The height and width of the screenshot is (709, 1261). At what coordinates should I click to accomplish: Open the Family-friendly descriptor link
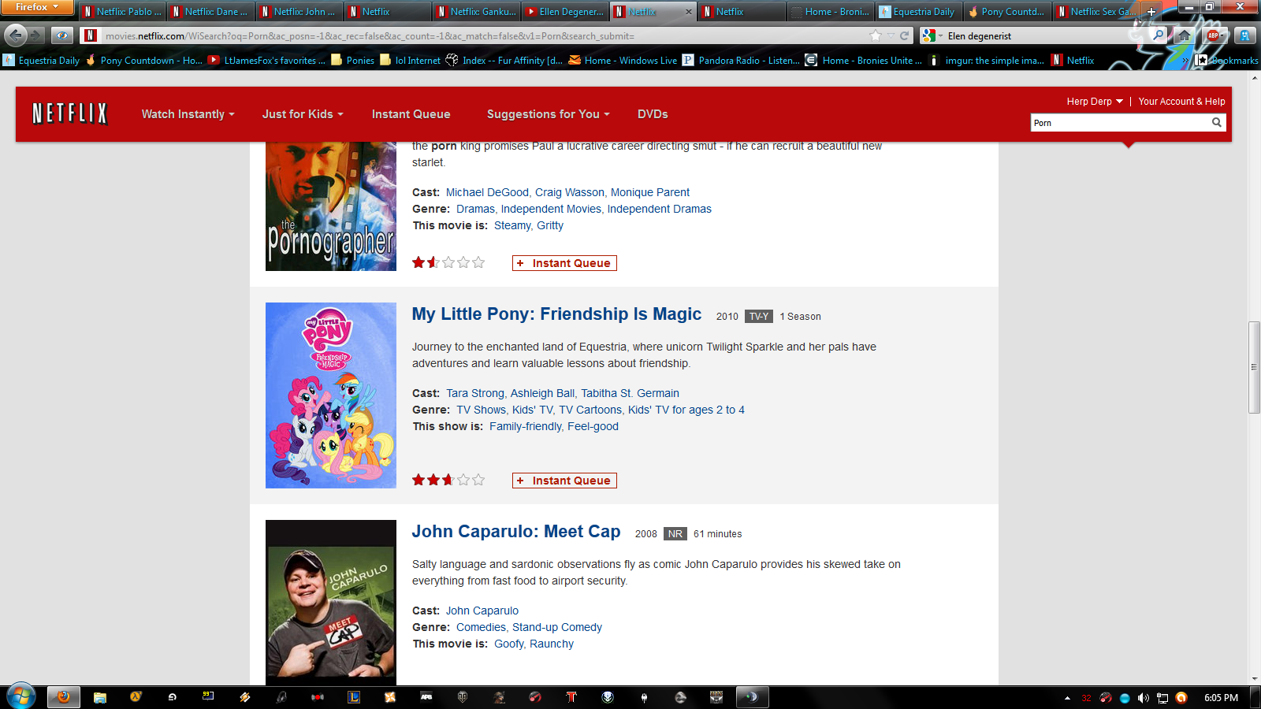pyautogui.click(x=526, y=426)
